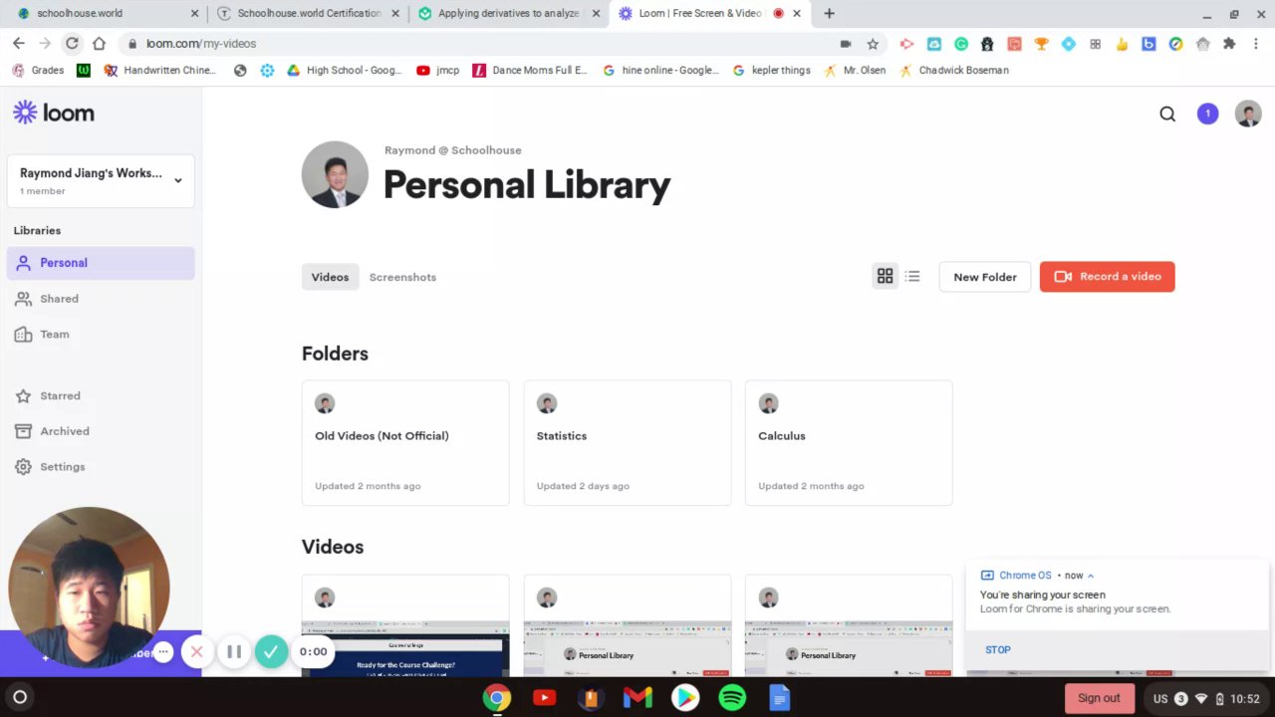Open the jmcp YouTube bookmark
The height and width of the screenshot is (717, 1275).
438,71
